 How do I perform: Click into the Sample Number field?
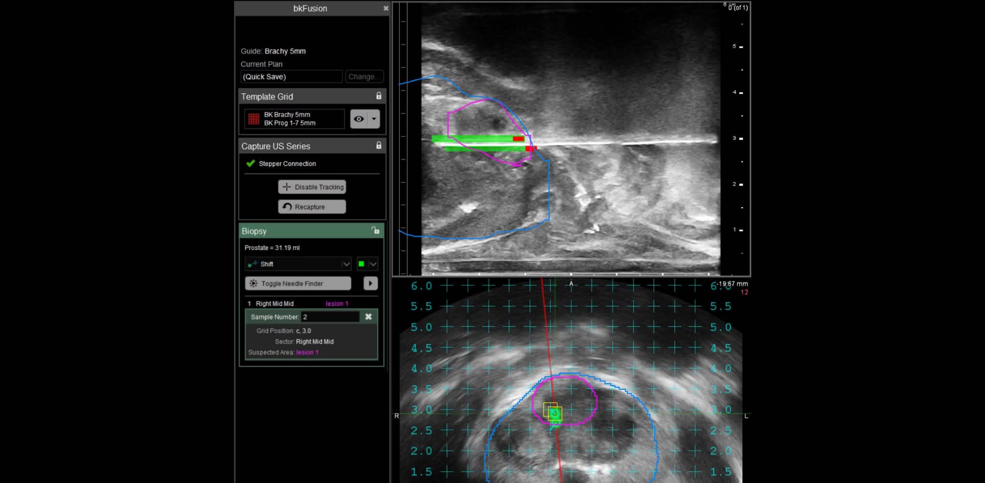(x=330, y=317)
